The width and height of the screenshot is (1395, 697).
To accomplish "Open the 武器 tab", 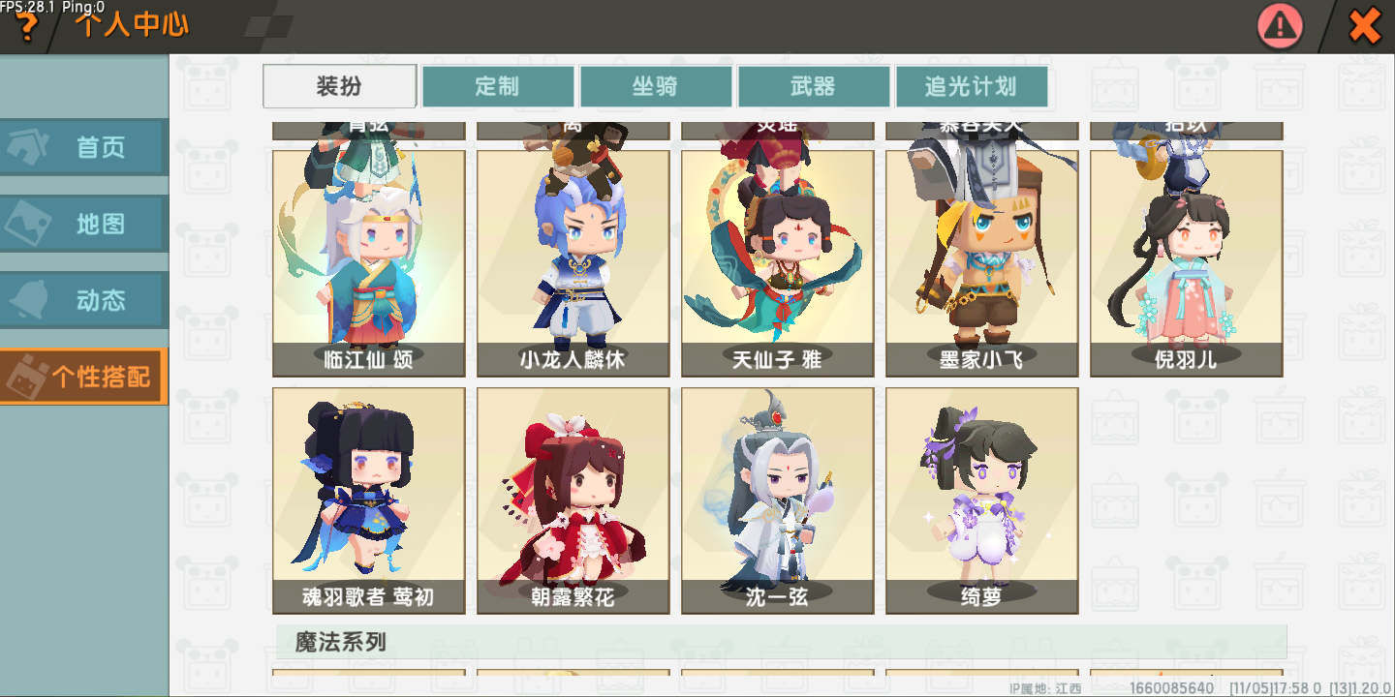I will pyautogui.click(x=814, y=86).
